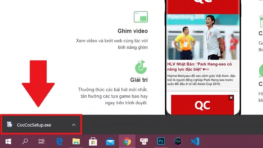Click the Thưởng thức các bài hát description
This screenshot has width=263, height=148.
[113, 96]
